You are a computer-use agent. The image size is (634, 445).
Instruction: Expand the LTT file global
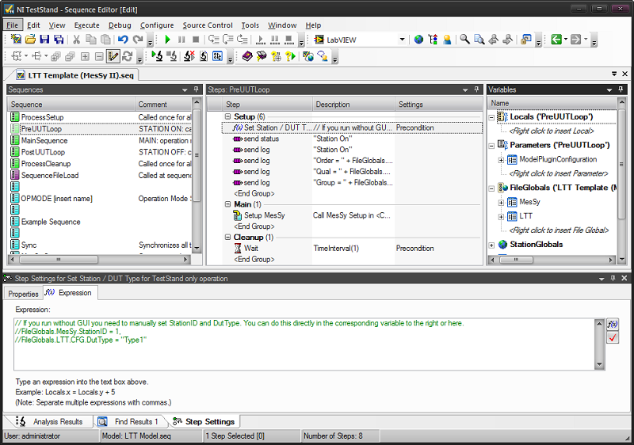tap(501, 217)
